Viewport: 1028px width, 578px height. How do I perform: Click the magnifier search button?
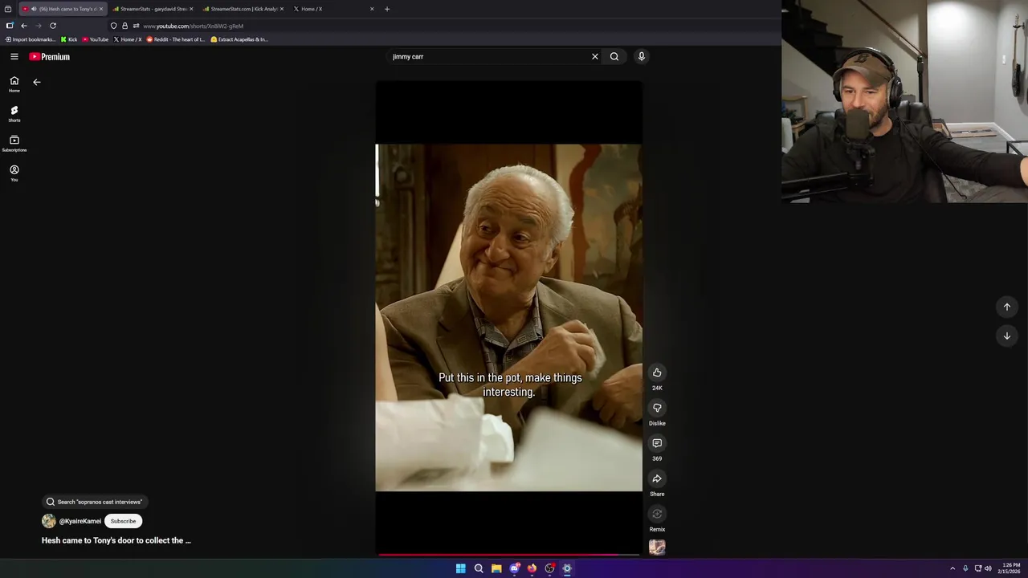coord(614,56)
